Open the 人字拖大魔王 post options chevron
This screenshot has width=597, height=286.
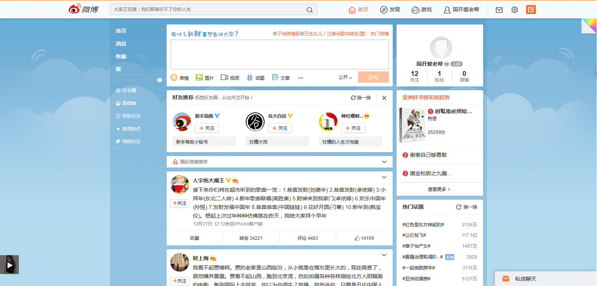point(384,177)
